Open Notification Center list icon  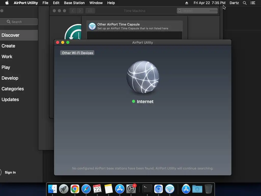coord(253,3)
